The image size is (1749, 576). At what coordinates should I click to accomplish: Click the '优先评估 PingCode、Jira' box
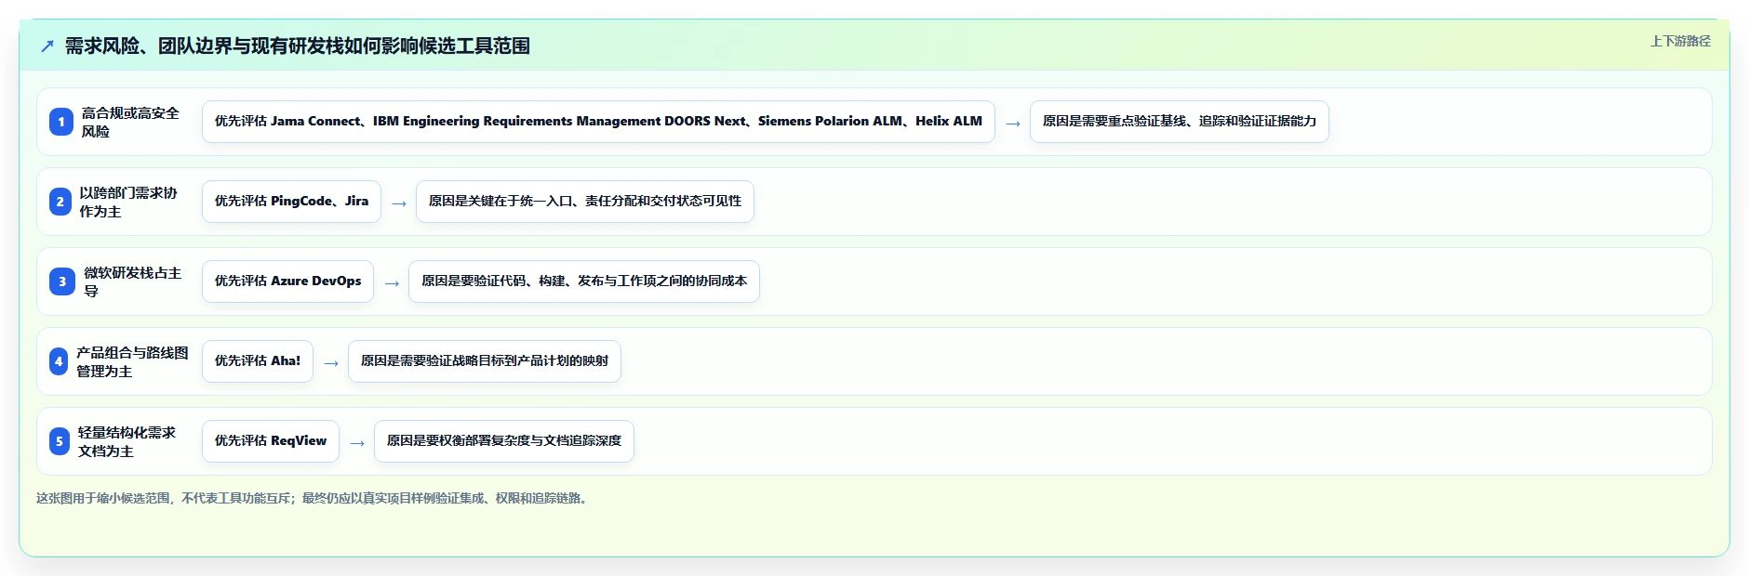pyautogui.click(x=291, y=202)
